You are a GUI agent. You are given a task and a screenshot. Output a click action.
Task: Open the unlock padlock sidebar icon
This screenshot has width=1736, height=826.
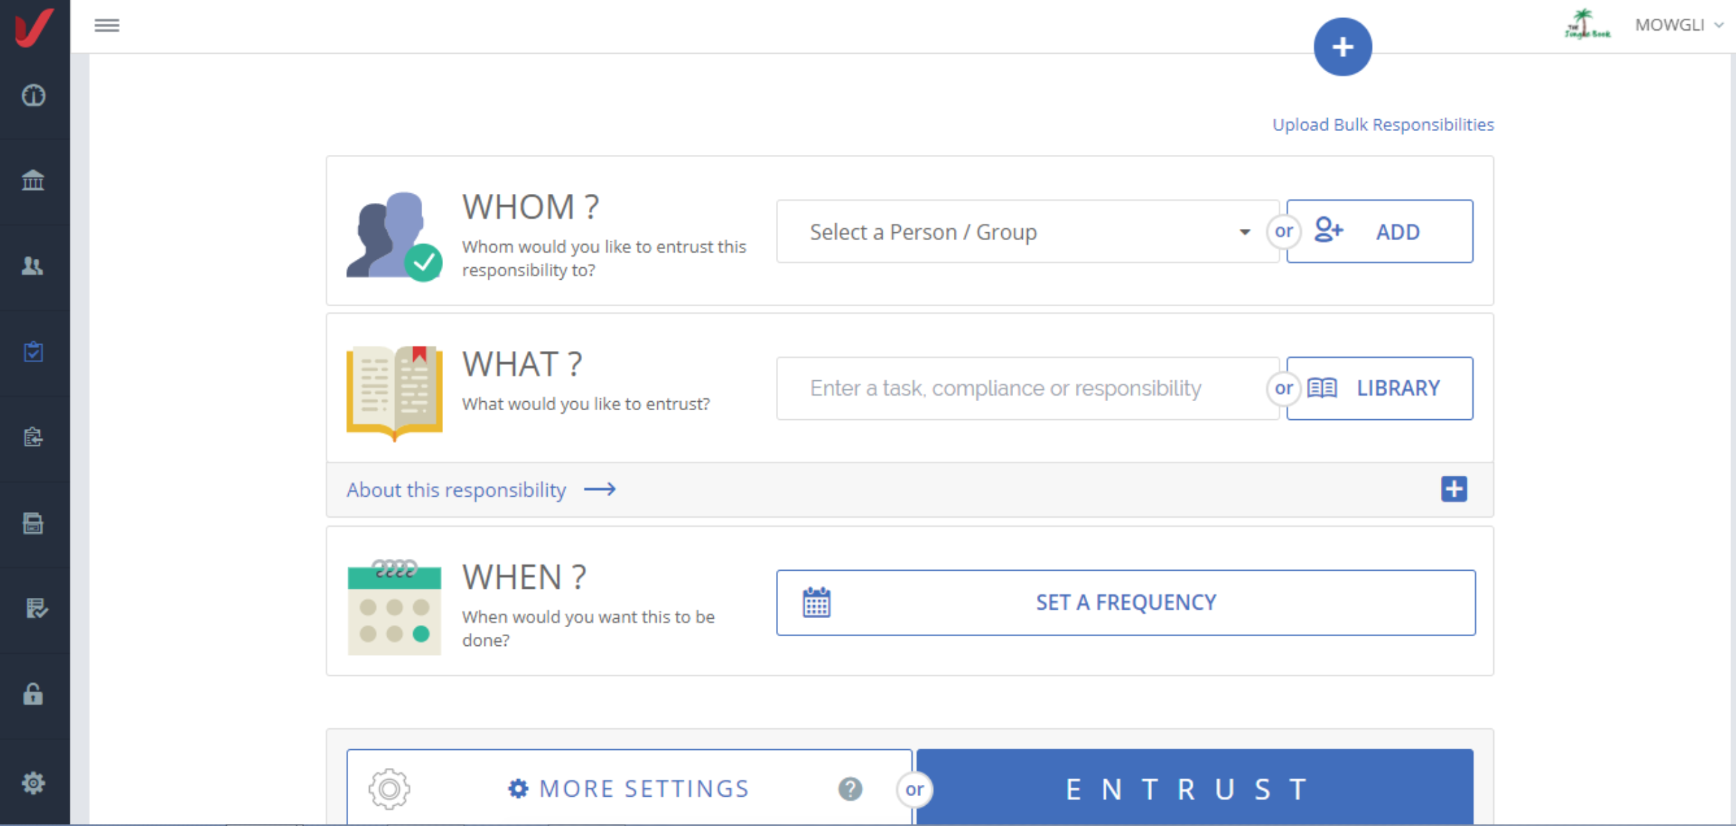click(33, 695)
